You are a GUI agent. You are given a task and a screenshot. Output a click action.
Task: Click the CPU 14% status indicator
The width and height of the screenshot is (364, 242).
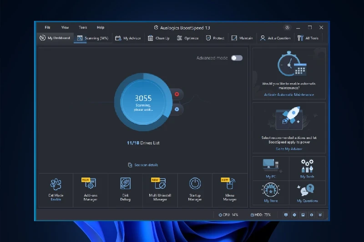(228, 215)
